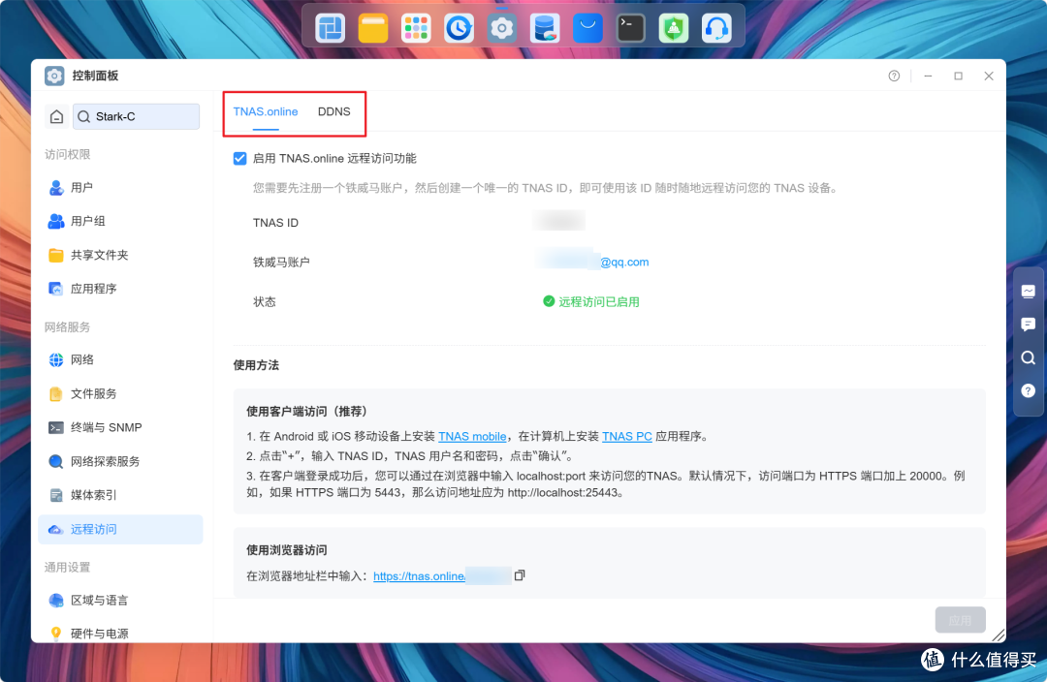
Task: Close the control panel window
Action: [x=989, y=77]
